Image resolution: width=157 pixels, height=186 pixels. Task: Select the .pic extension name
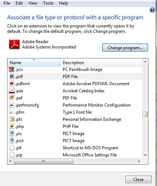[x=19, y=134]
